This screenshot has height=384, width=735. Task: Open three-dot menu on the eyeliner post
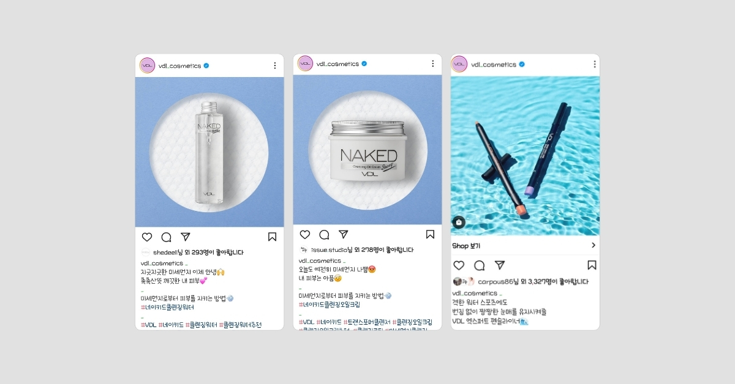594,64
